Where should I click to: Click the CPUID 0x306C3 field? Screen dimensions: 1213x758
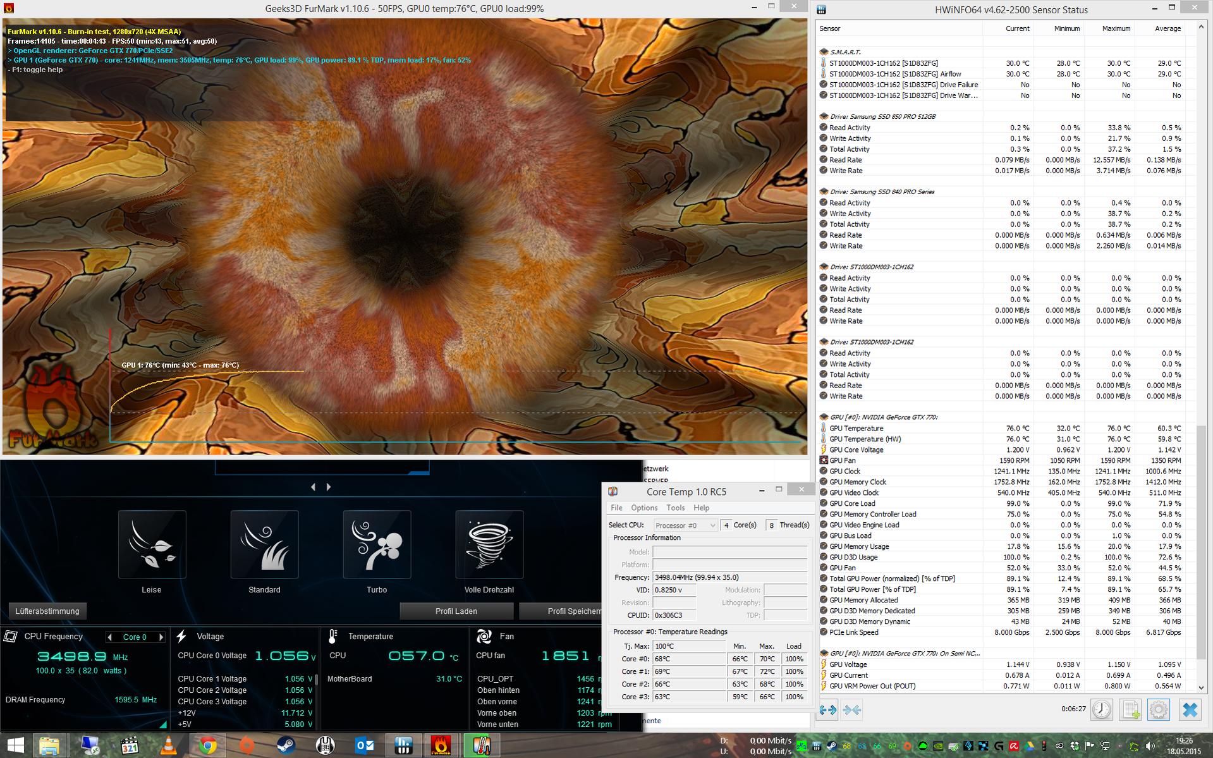(x=674, y=615)
